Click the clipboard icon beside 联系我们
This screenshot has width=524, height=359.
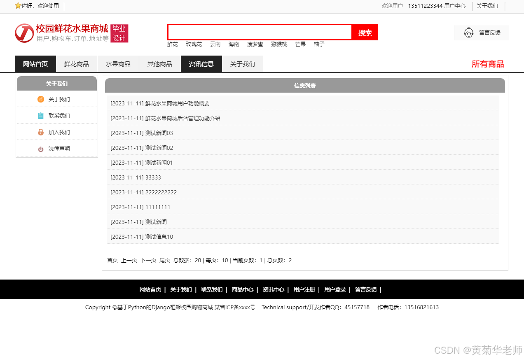click(41, 116)
